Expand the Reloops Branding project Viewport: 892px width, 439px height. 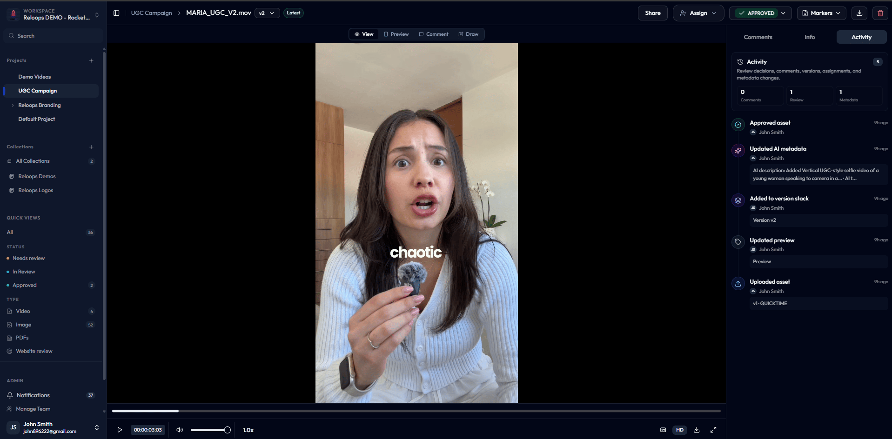(13, 105)
